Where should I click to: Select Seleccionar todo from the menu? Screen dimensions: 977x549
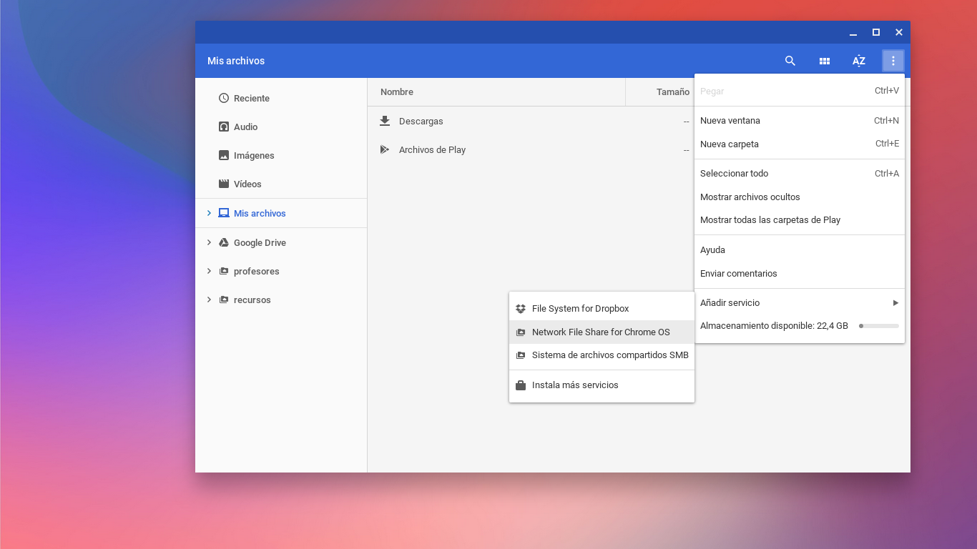pyautogui.click(x=734, y=173)
